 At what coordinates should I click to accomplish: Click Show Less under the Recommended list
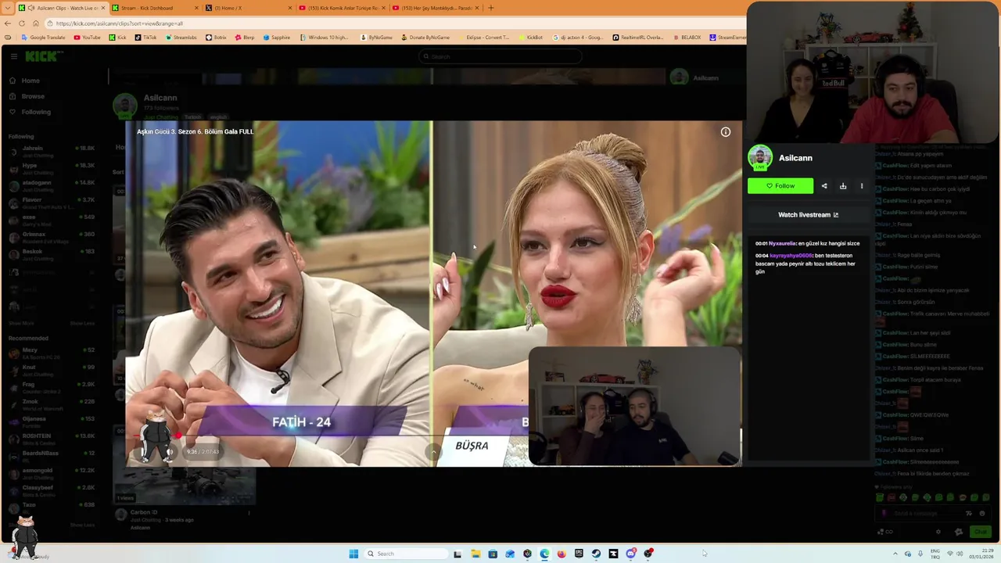point(82,525)
